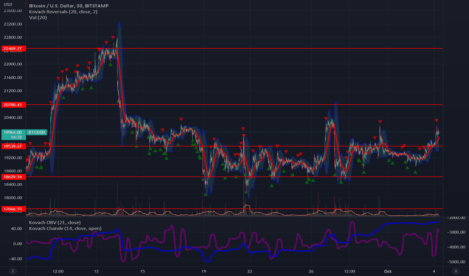Viewport: 469px width, 276px height.
Task: Click the 22 date label on time axis
Action: pos(250,271)
